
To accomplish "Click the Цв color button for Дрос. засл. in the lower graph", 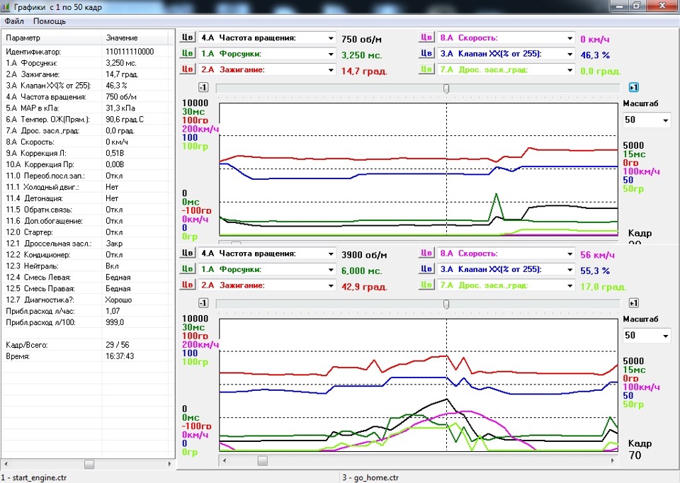I will tap(426, 285).
